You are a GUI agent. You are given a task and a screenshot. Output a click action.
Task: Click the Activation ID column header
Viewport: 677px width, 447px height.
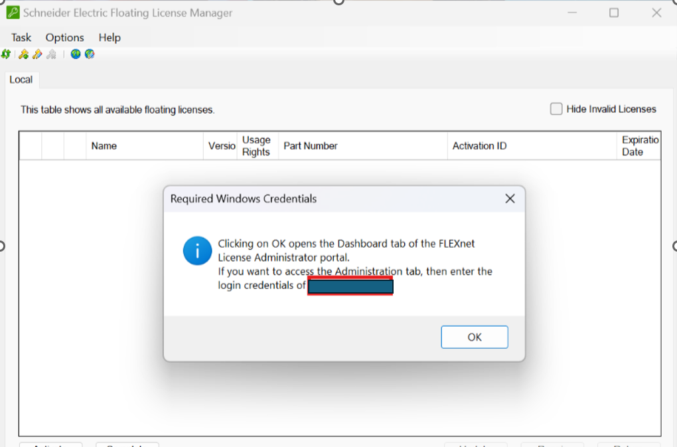coord(532,146)
